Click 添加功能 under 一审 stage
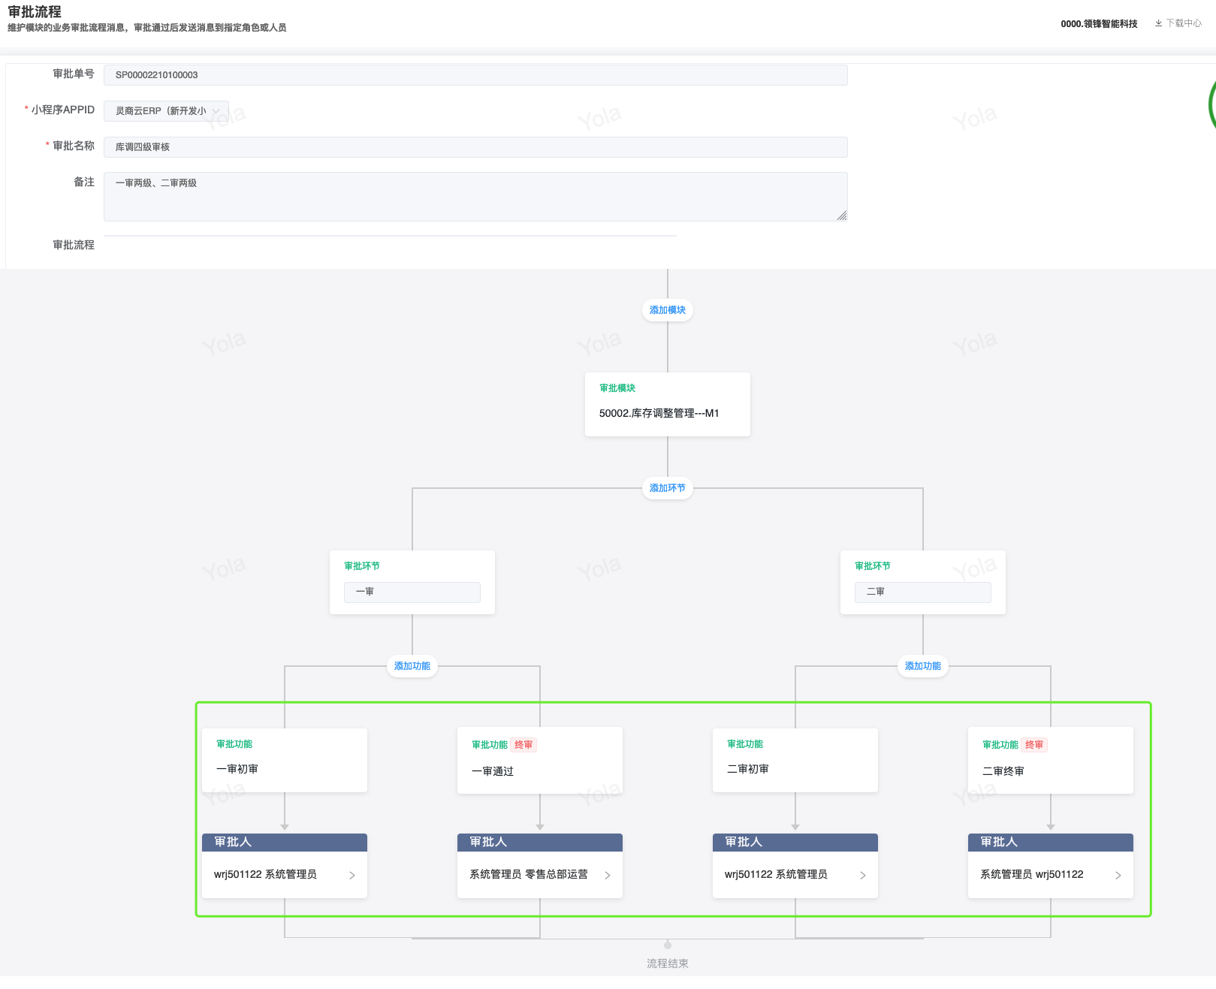Screen dimensions: 1216x989 (x=412, y=666)
